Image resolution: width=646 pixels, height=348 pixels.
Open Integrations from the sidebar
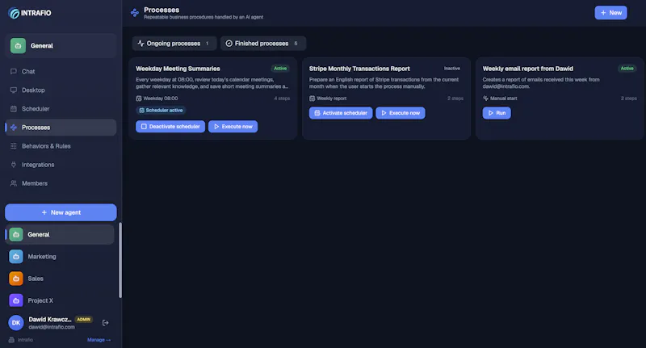coord(61,165)
